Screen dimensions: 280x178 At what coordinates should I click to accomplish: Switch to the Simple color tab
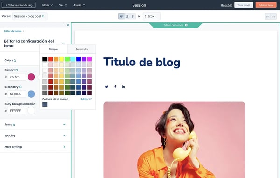[x=53, y=49]
